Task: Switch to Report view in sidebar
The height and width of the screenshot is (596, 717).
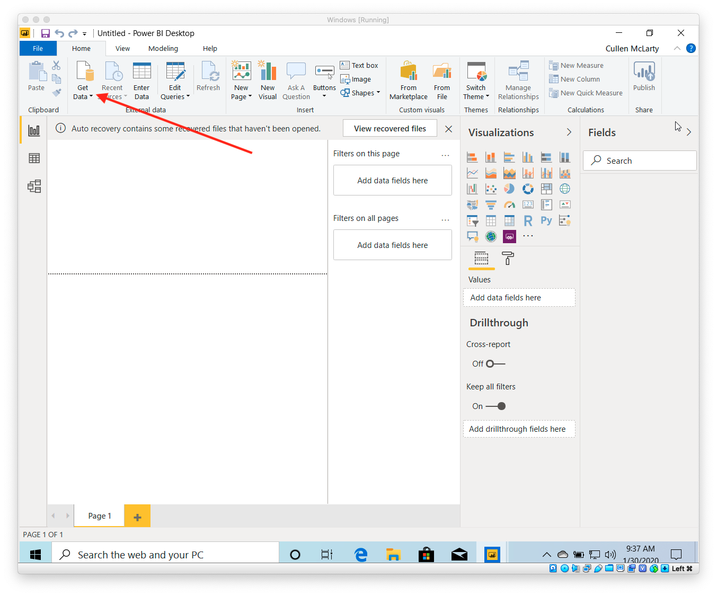Action: tap(34, 130)
